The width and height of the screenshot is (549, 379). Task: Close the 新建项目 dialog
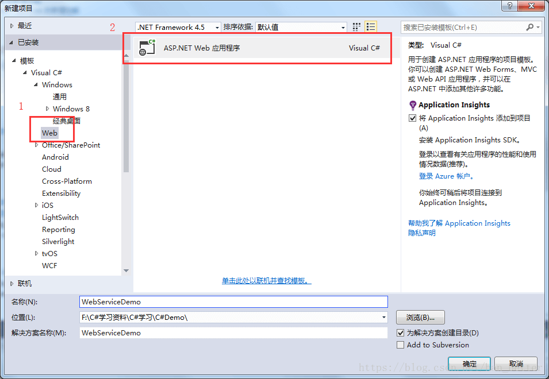click(x=531, y=6)
